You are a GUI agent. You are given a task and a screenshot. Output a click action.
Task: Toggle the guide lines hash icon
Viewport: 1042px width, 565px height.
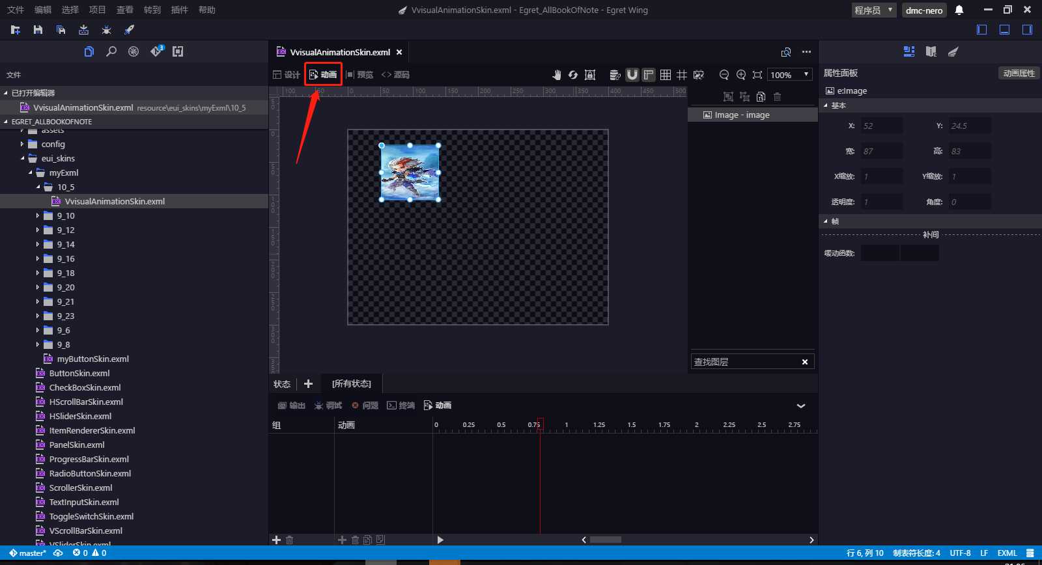click(682, 75)
